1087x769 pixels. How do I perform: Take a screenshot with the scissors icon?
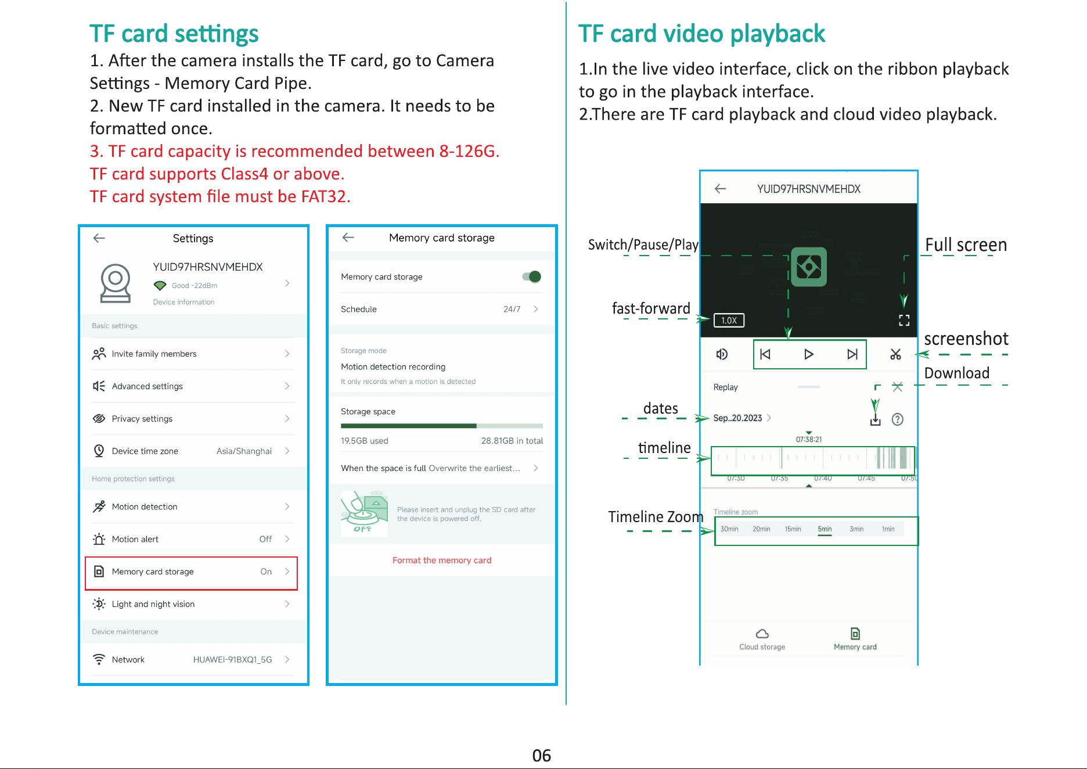click(896, 354)
